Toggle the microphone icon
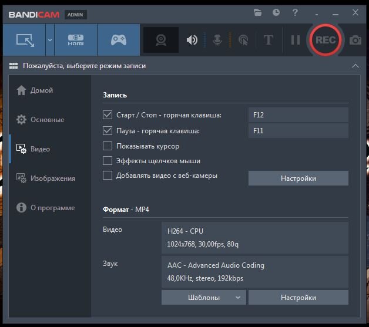The image size is (369, 327). [217, 40]
